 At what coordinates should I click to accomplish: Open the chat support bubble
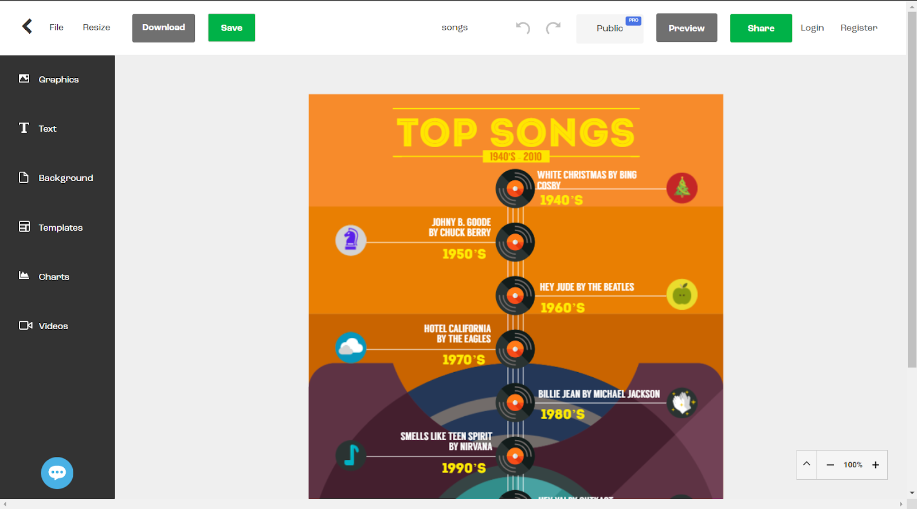coord(57,473)
